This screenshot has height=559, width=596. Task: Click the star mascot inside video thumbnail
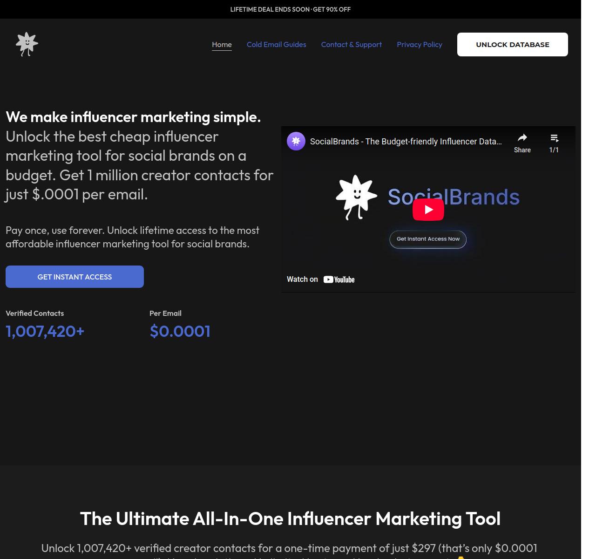356,197
